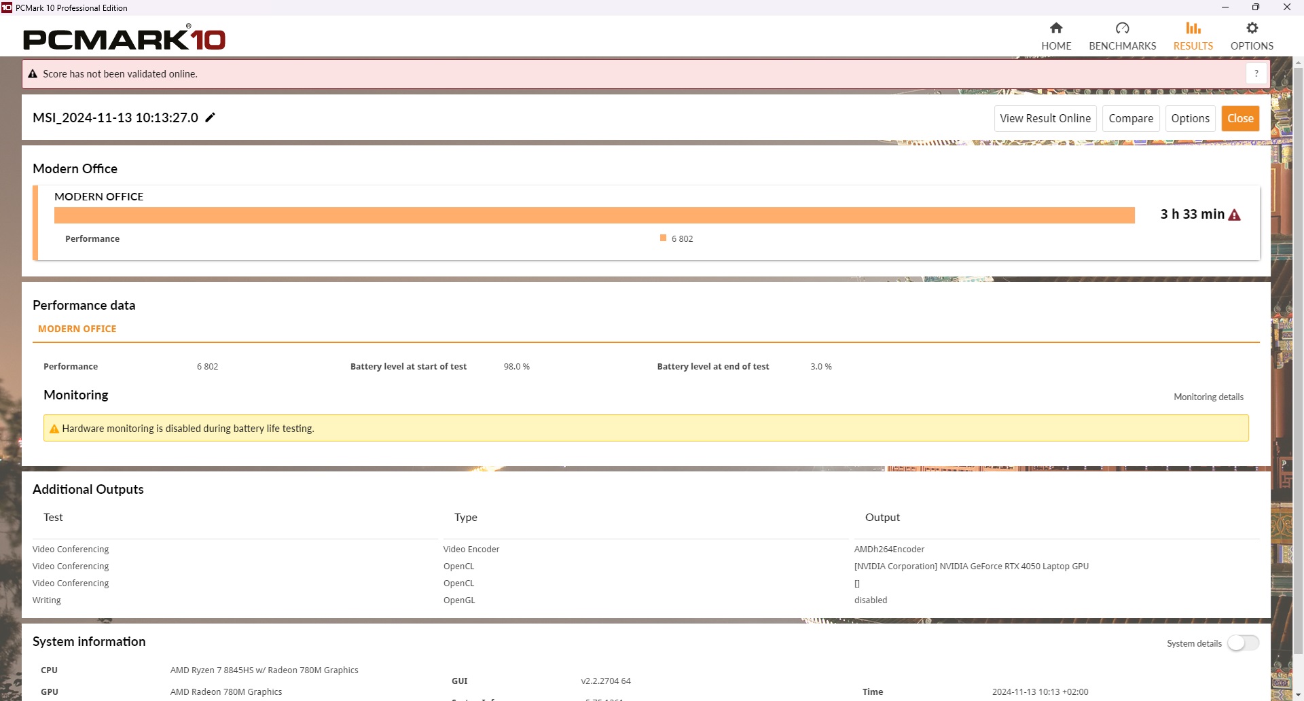This screenshot has height=701, width=1304.
Task: Open the Options gear icon
Action: click(1252, 29)
